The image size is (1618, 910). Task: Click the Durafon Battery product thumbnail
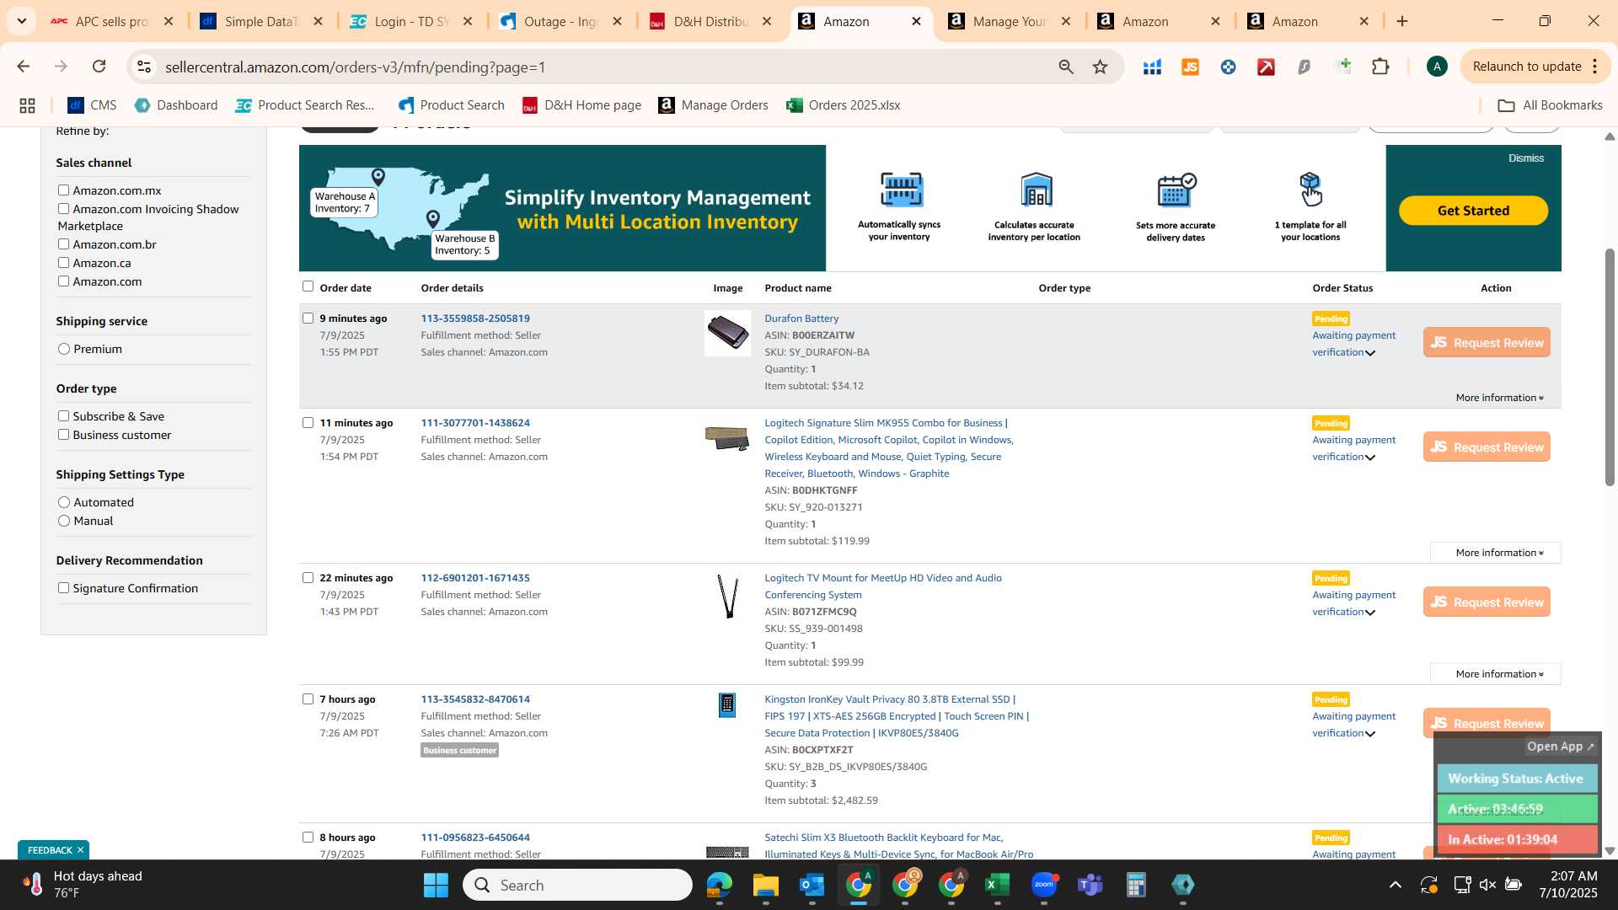coord(727,333)
